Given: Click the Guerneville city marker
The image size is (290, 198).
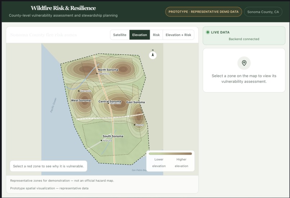Looking at the screenshot, I should (79, 91).
